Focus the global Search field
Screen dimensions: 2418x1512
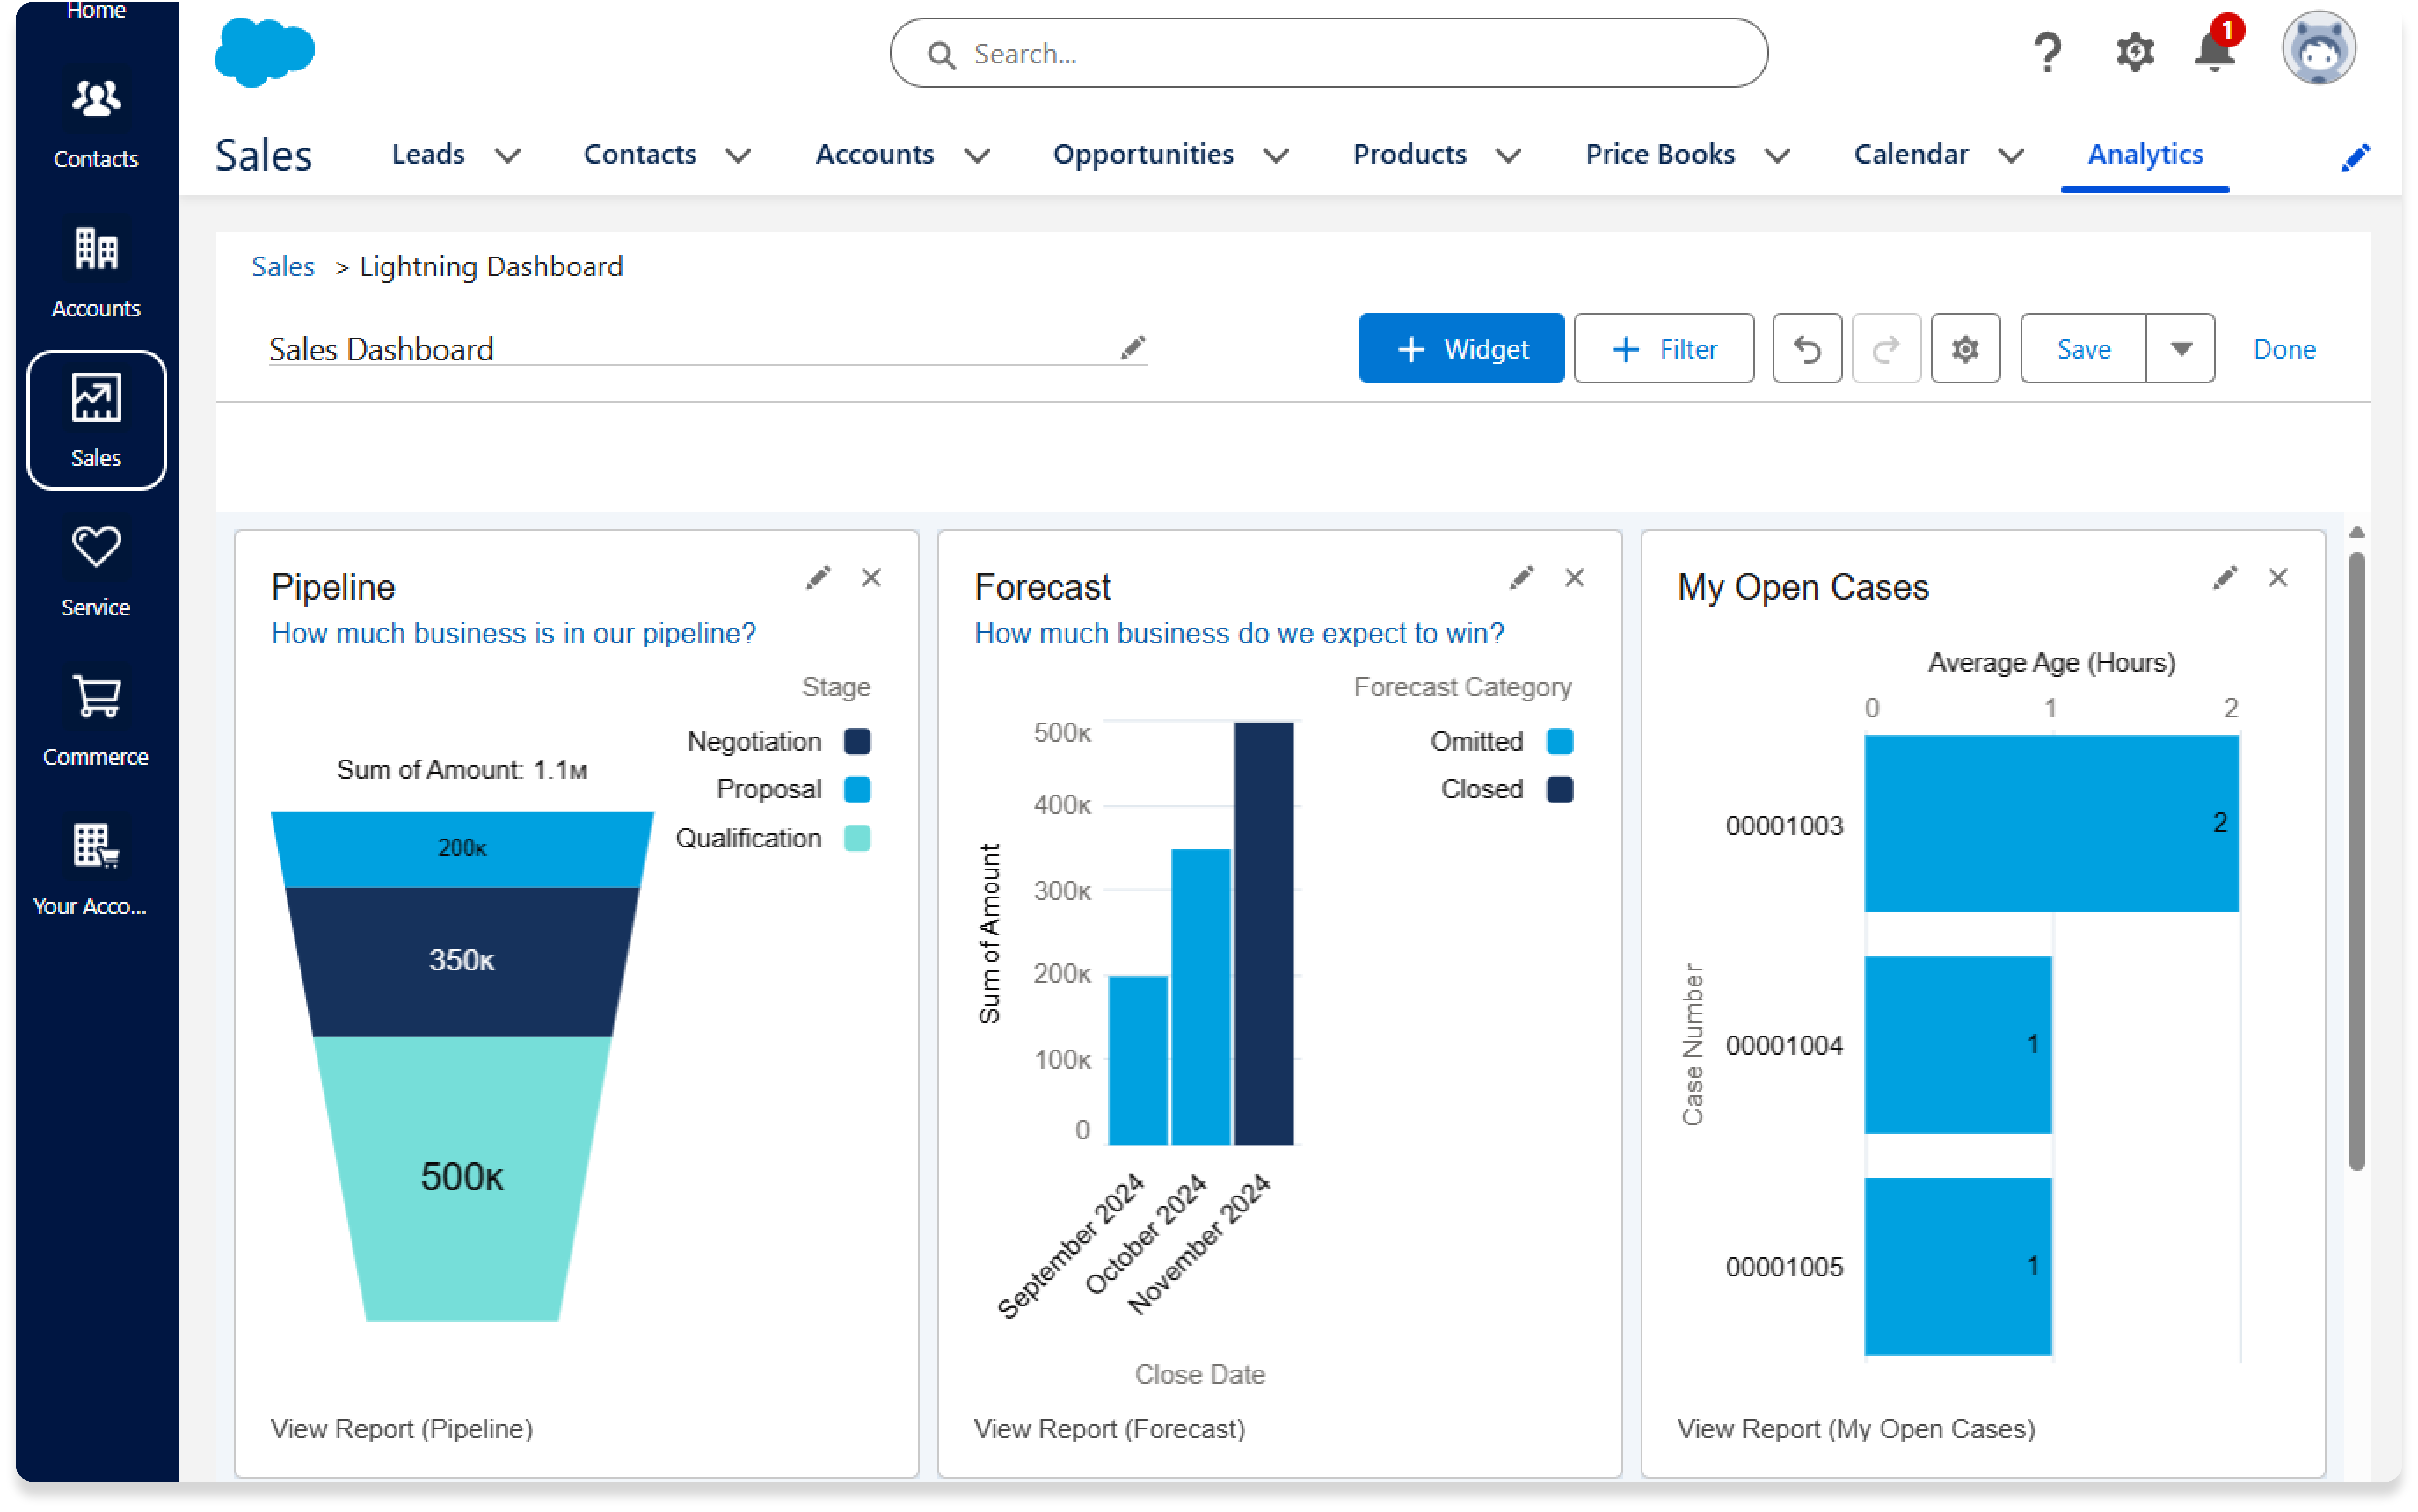[x=1328, y=53]
